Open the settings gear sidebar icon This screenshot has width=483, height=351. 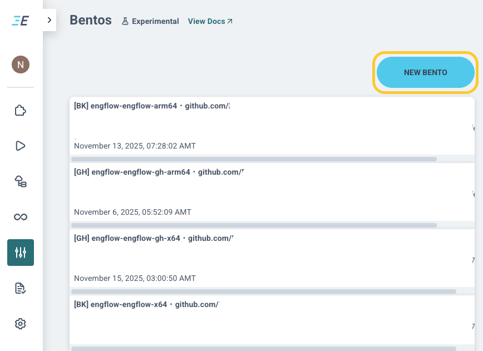[x=21, y=323]
